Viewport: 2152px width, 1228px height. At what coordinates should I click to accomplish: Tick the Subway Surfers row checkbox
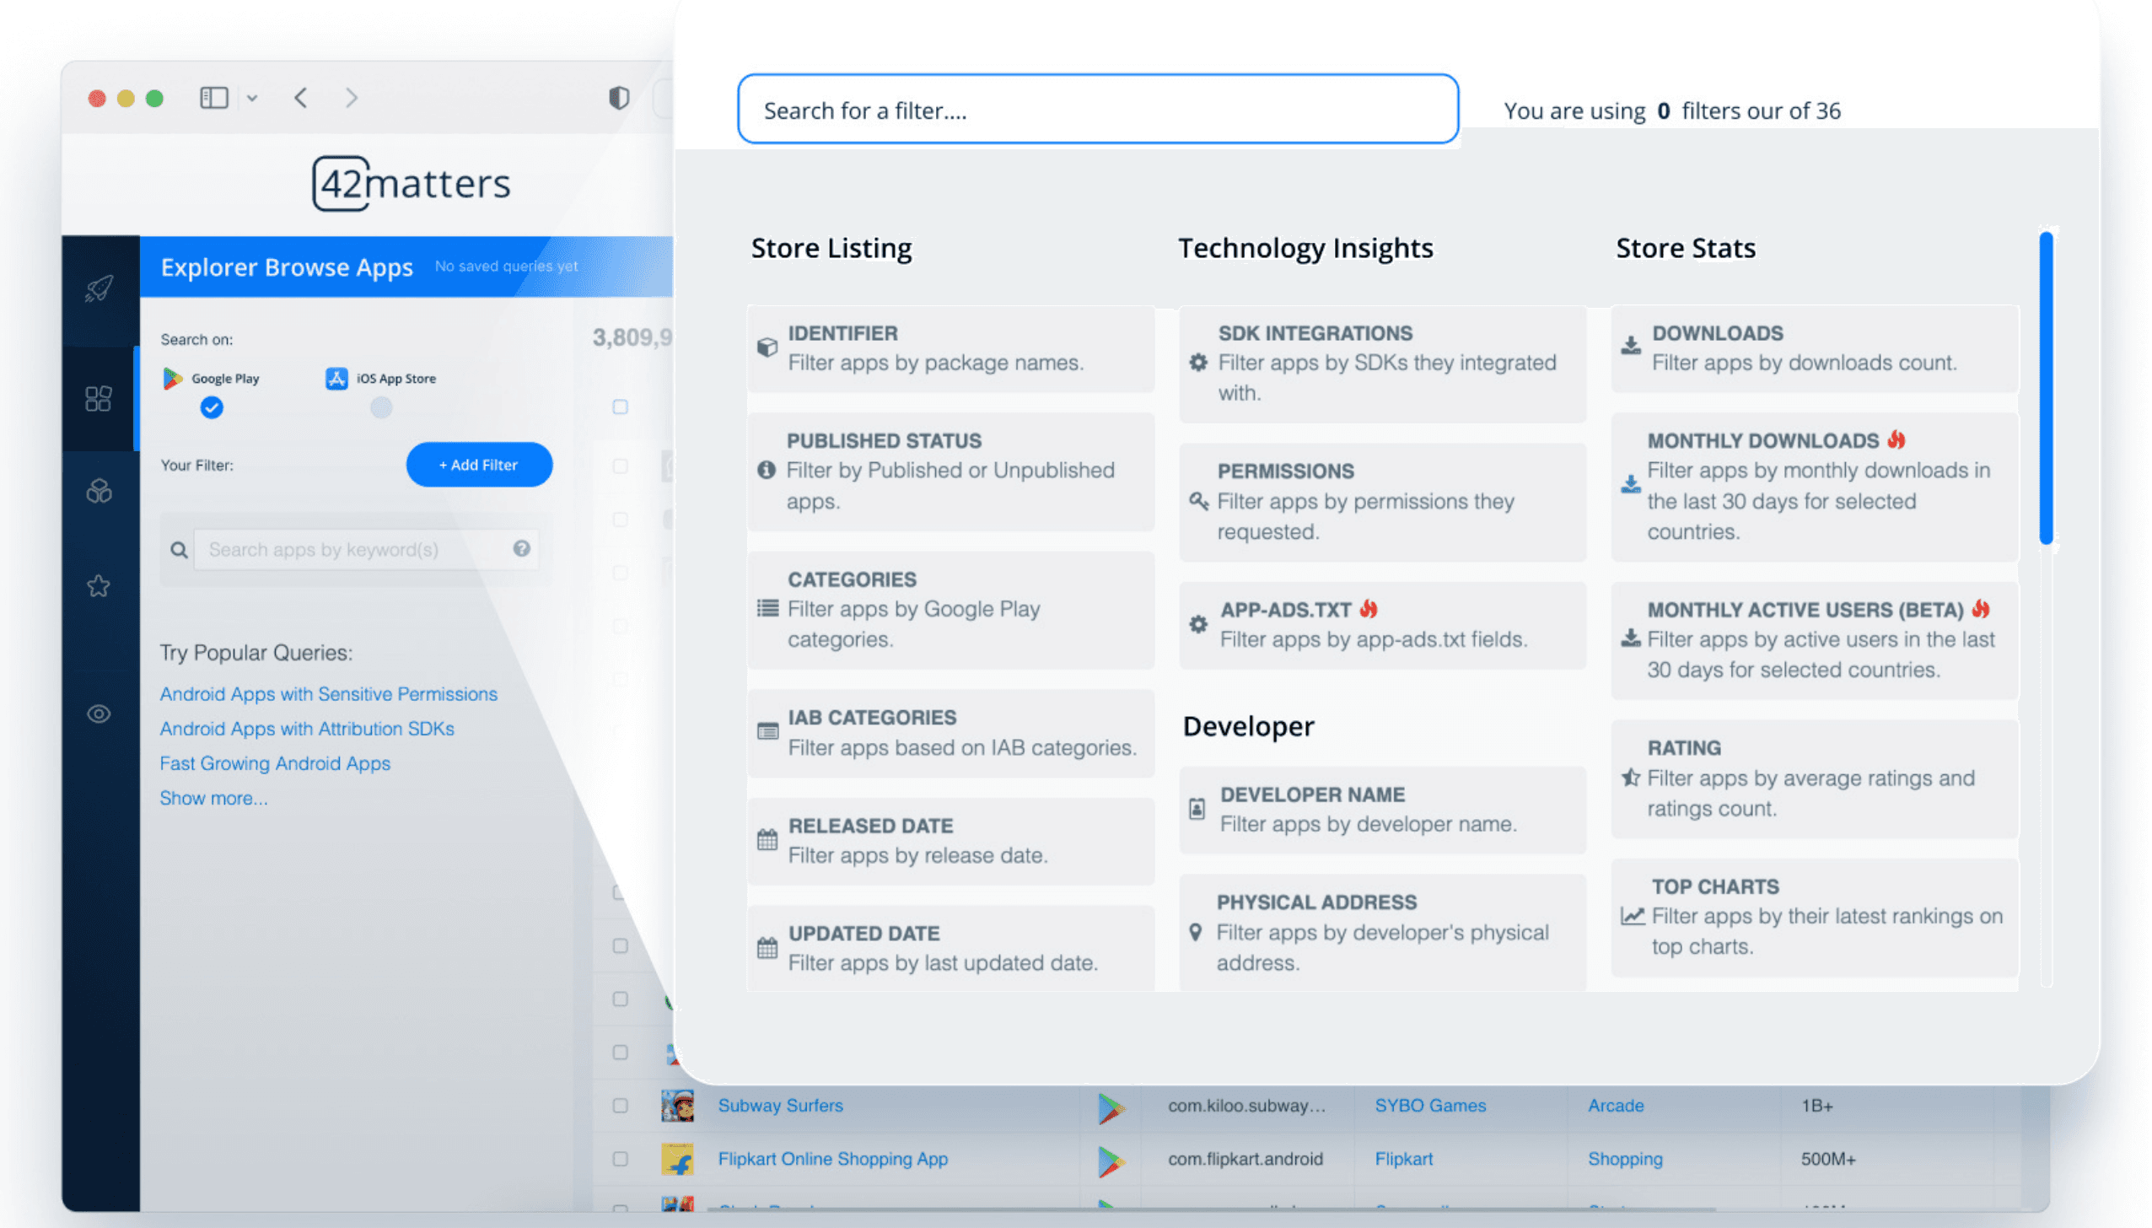pos(620,1106)
